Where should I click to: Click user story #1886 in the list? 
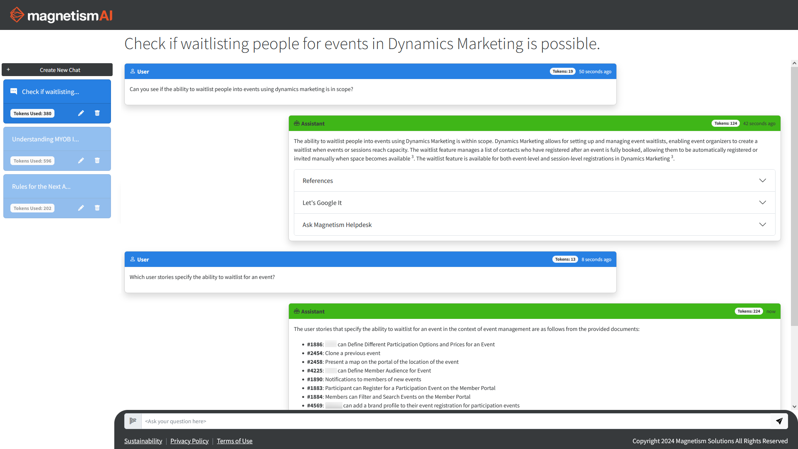[401, 344]
